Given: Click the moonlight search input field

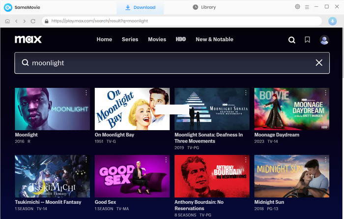Looking at the screenshot, I should coord(172,63).
